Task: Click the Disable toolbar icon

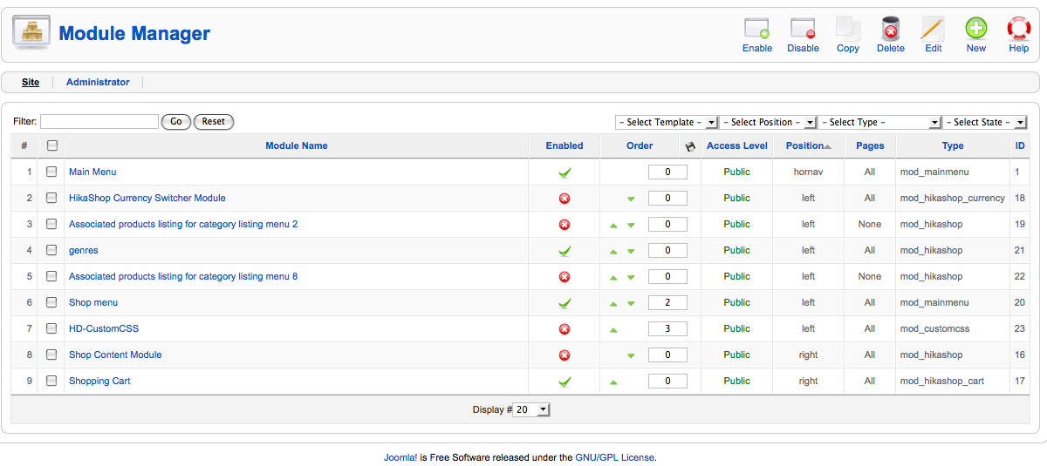Action: (x=803, y=29)
